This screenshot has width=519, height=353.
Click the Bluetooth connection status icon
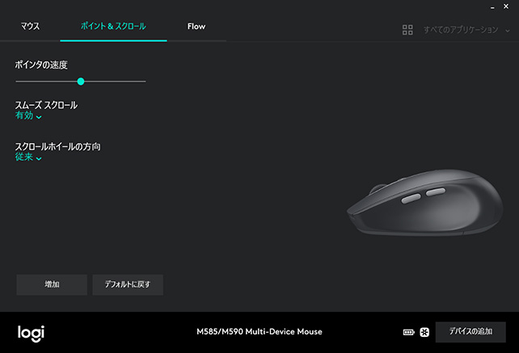(424, 332)
